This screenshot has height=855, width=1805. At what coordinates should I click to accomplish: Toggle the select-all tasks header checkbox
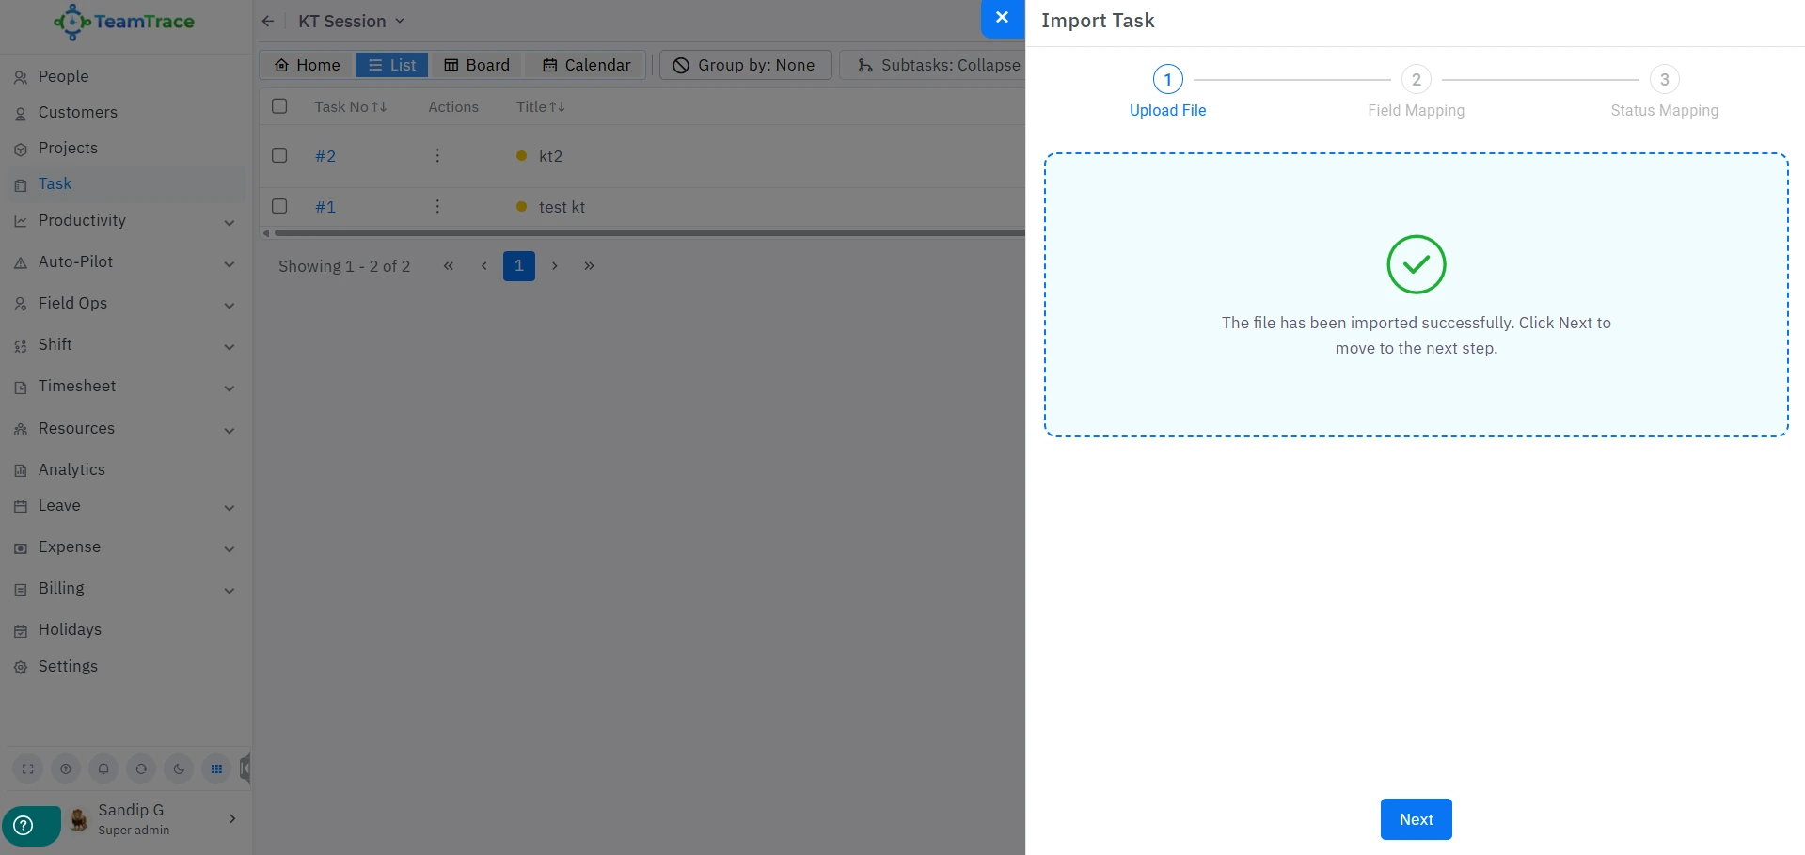(x=279, y=106)
